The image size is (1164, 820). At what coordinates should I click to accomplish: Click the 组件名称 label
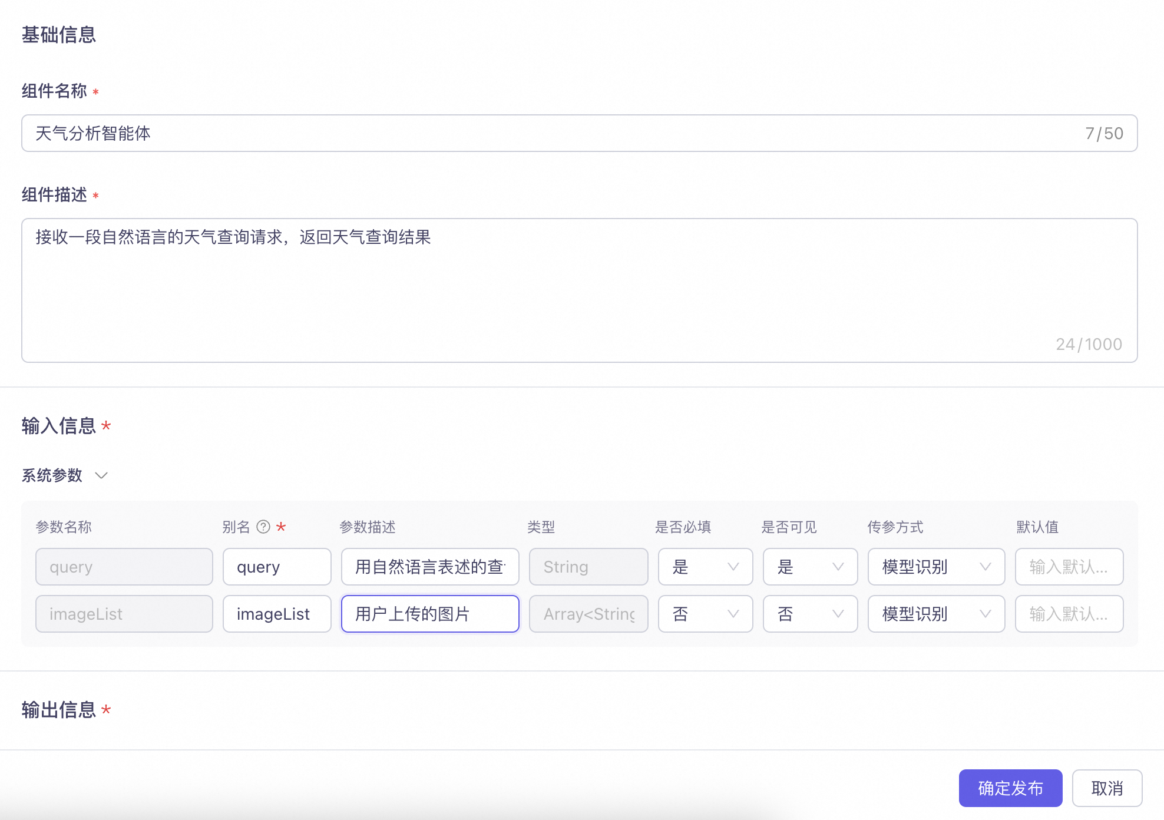tap(54, 91)
